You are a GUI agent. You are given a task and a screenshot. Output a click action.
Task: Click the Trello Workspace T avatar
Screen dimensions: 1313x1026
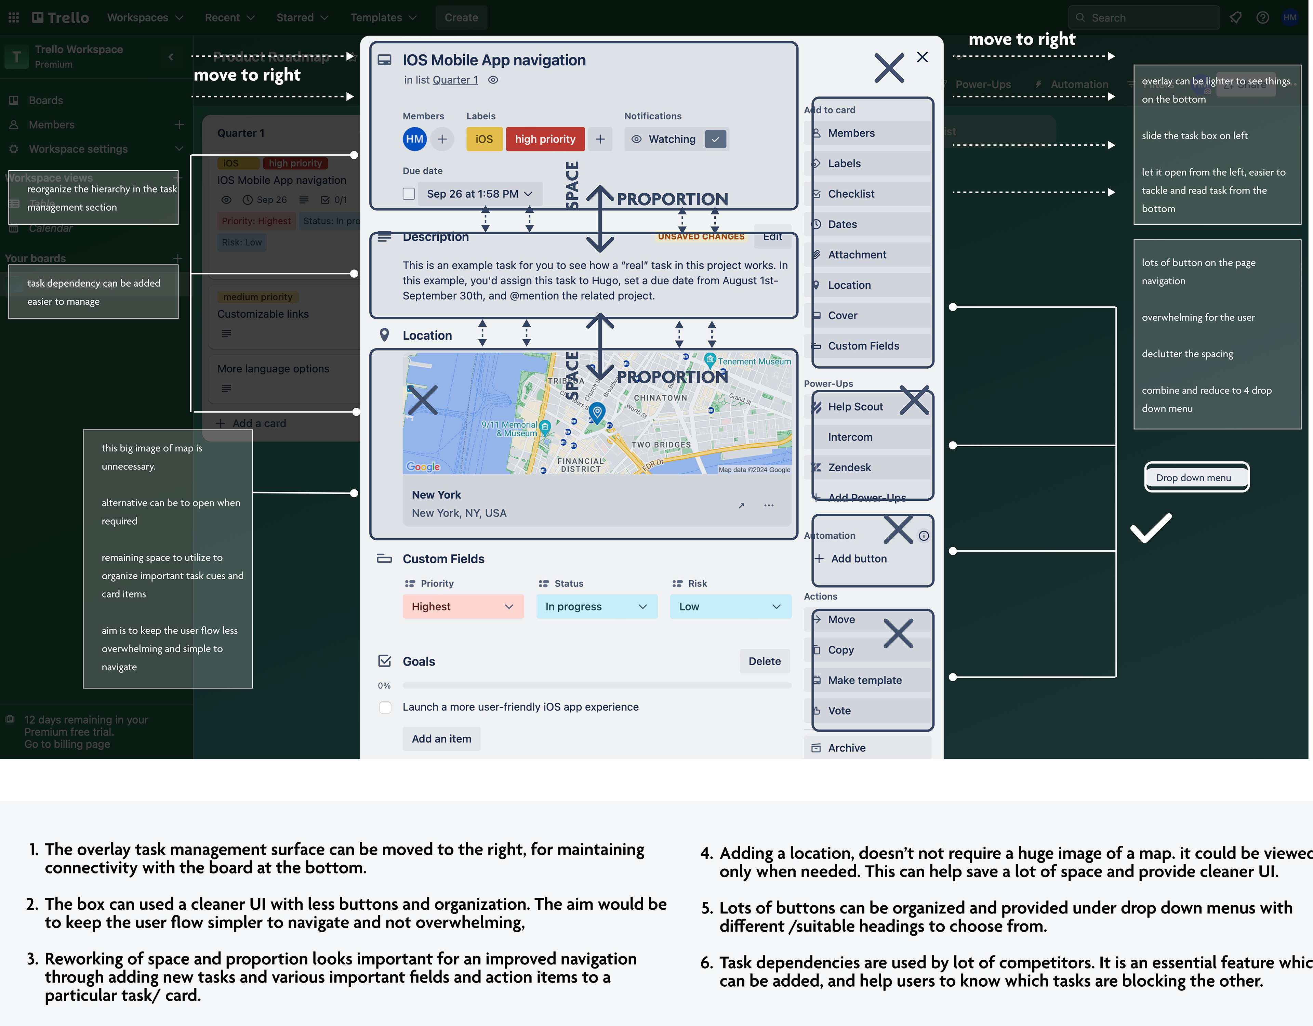[x=17, y=56]
